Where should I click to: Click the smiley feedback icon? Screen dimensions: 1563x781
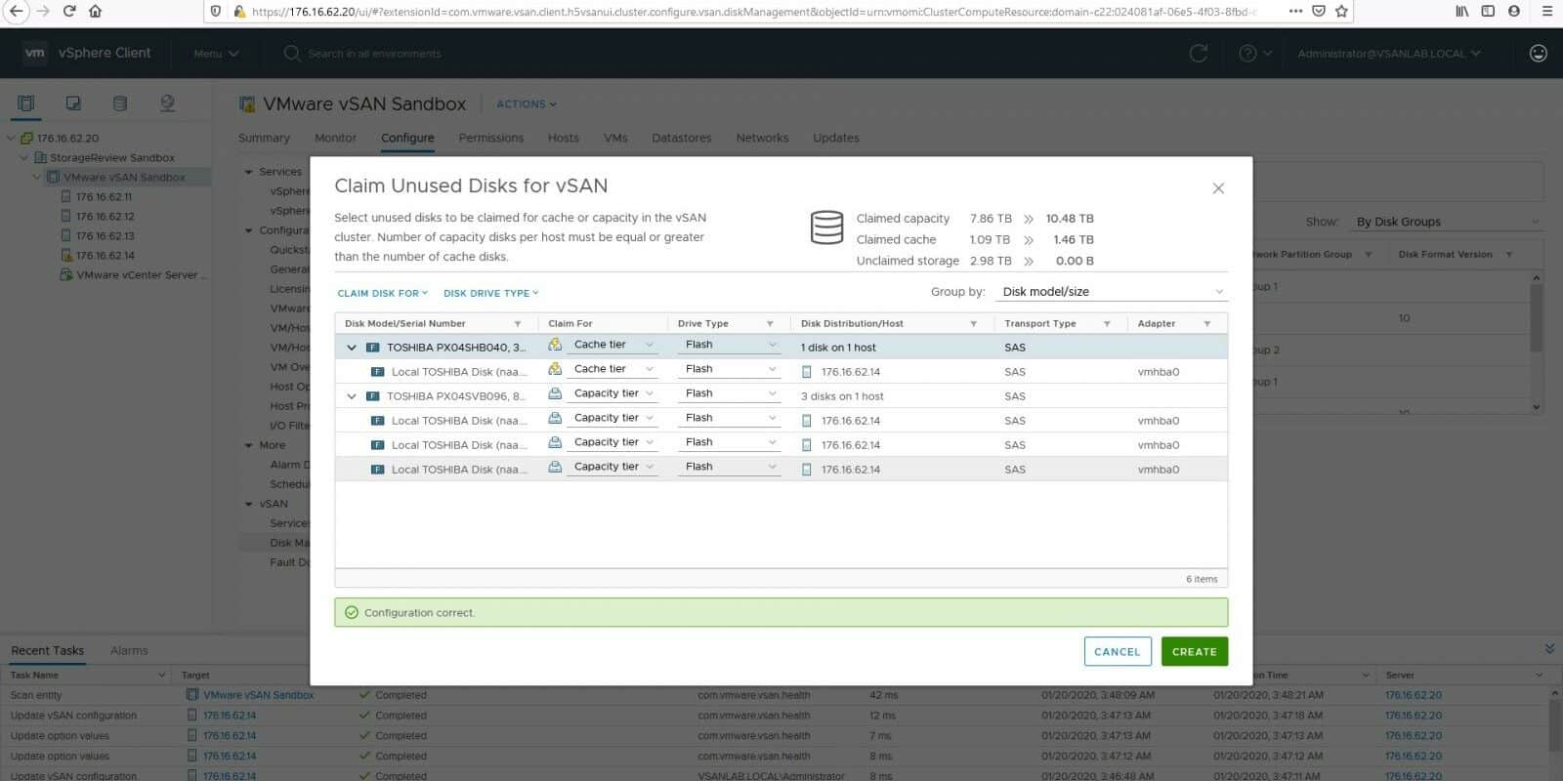coord(1538,54)
